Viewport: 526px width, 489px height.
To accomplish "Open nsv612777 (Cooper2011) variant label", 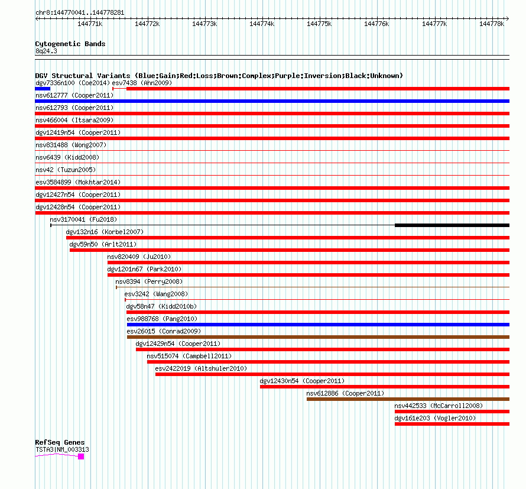I will [74, 95].
